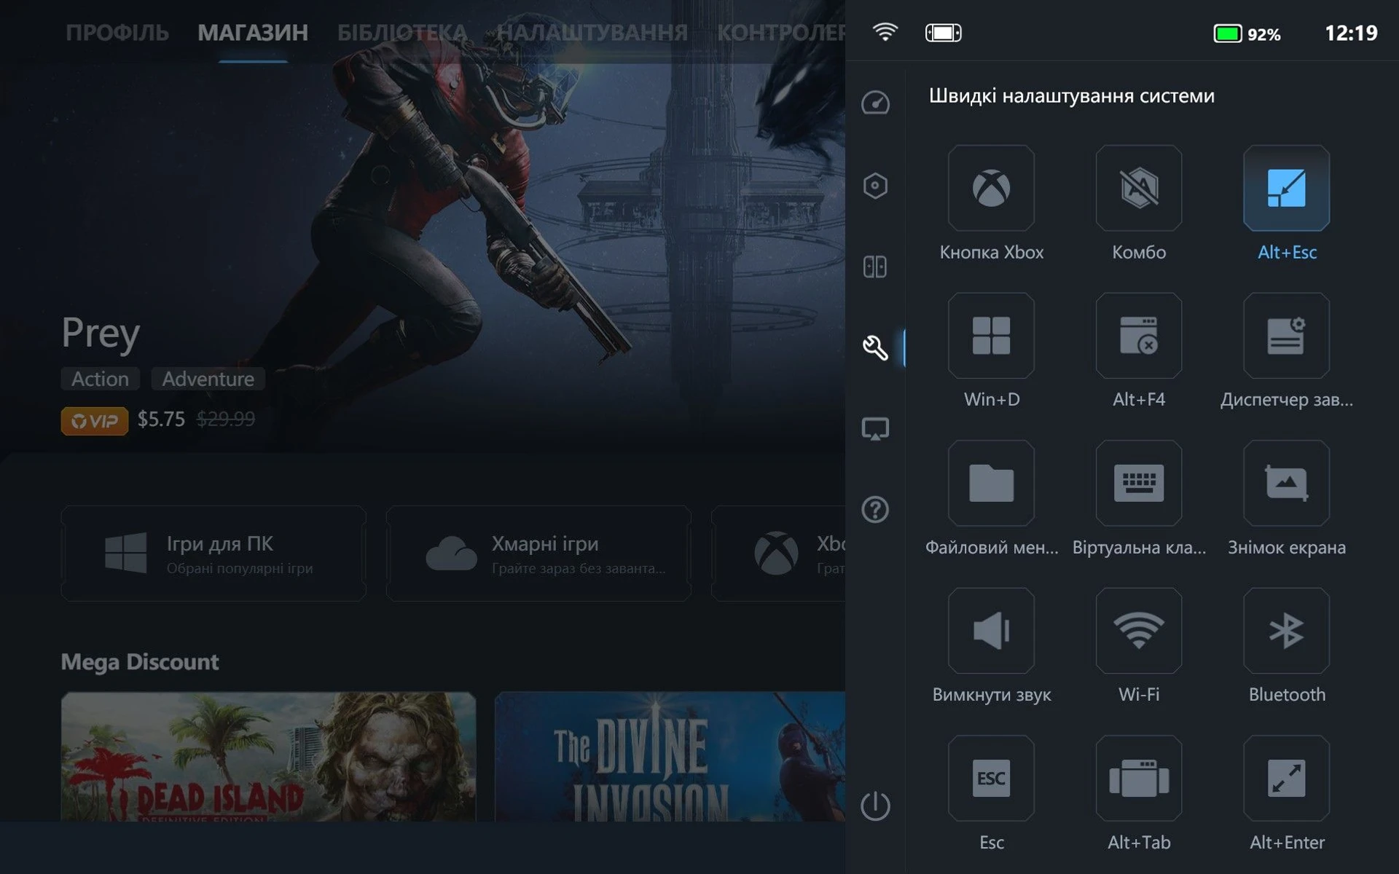This screenshot has height=874, width=1399.
Task: Click the controller status icon in header
Action: coord(944,33)
